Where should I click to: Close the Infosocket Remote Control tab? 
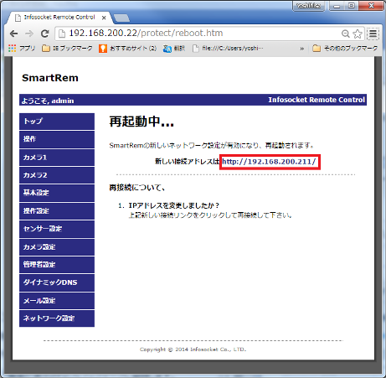pos(104,18)
